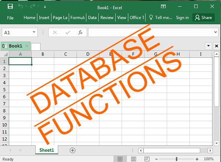The height and width of the screenshot is (162, 221).
Task: Click the Save floppy disk icon
Action: 10,7
